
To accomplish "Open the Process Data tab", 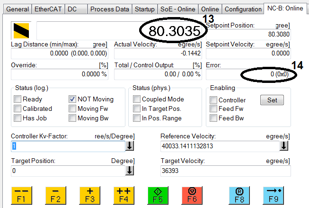I will coord(110,9).
